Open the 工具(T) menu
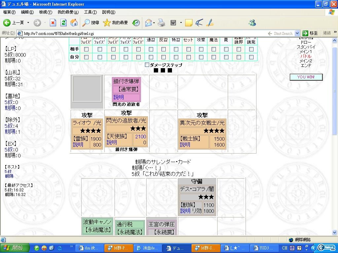The height and width of the screenshot is (253, 338). [90, 12]
